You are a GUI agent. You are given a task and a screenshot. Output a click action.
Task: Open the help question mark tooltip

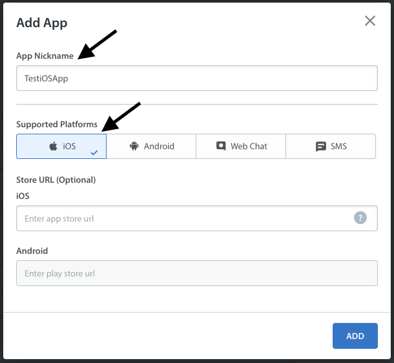pyautogui.click(x=360, y=218)
